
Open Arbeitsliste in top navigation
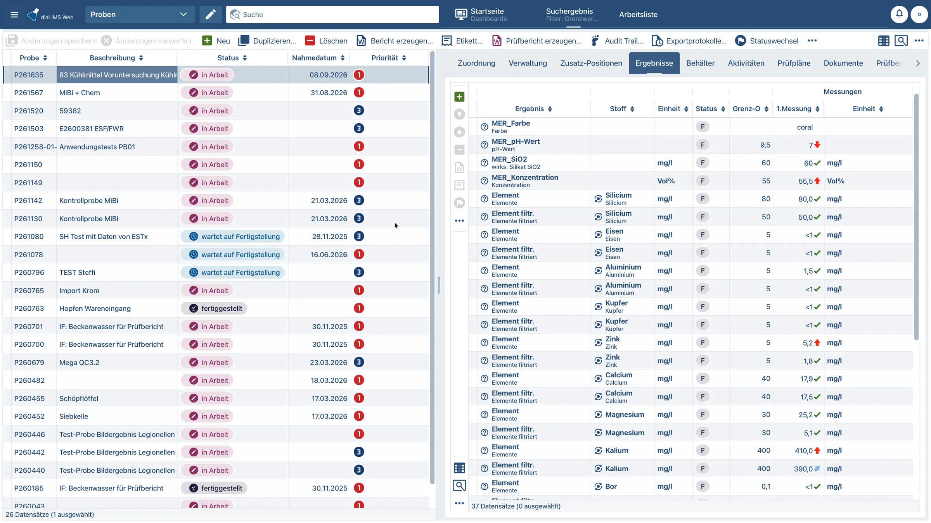638,15
